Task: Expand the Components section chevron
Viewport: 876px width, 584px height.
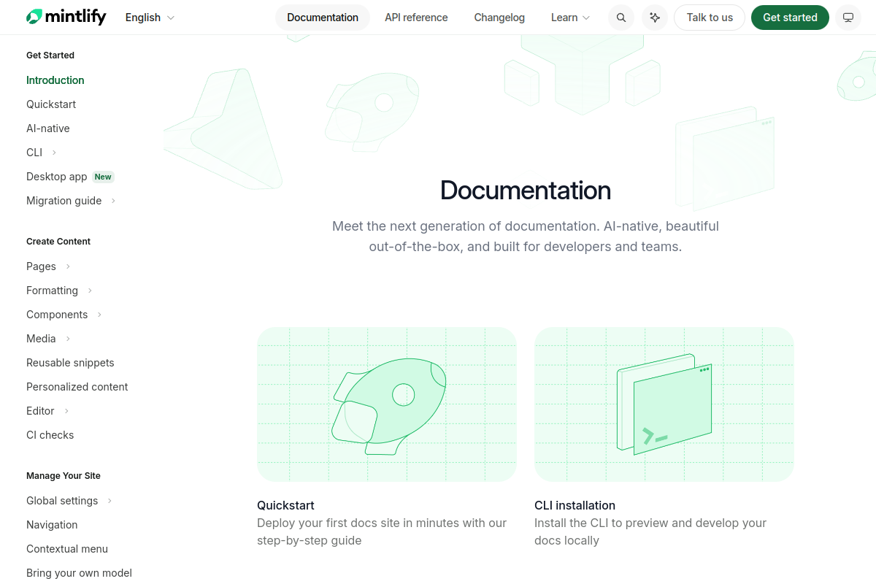Action: [x=99, y=315]
